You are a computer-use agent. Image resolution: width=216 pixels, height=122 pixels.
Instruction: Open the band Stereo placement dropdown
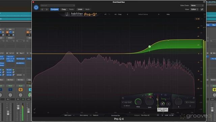[190, 102]
